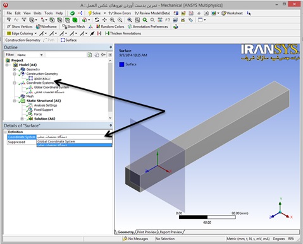Open the Edge Coloring dropdown
The width and height of the screenshot is (303, 244).
35,33
